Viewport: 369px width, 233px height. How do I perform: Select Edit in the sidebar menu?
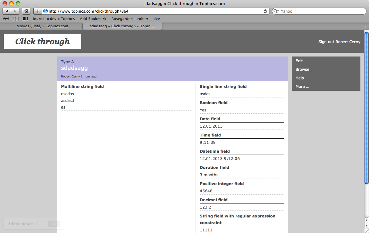click(x=299, y=61)
